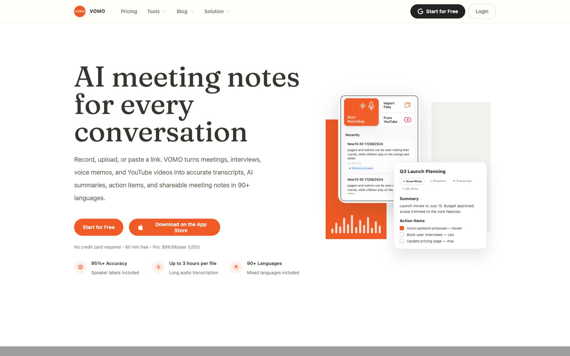
Task: Check the Book user interviews checkbox
Action: [402, 235]
